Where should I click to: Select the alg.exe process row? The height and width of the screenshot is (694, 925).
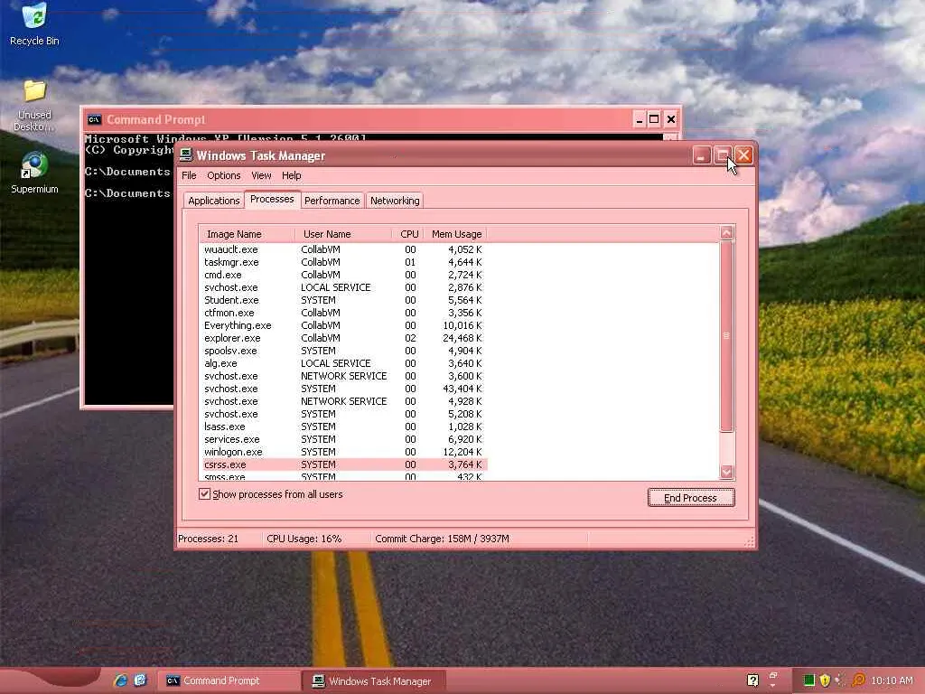click(343, 363)
